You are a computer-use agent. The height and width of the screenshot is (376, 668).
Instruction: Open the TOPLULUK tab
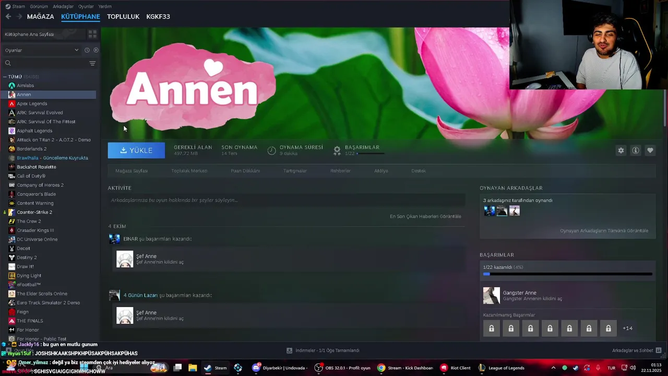pyautogui.click(x=123, y=17)
